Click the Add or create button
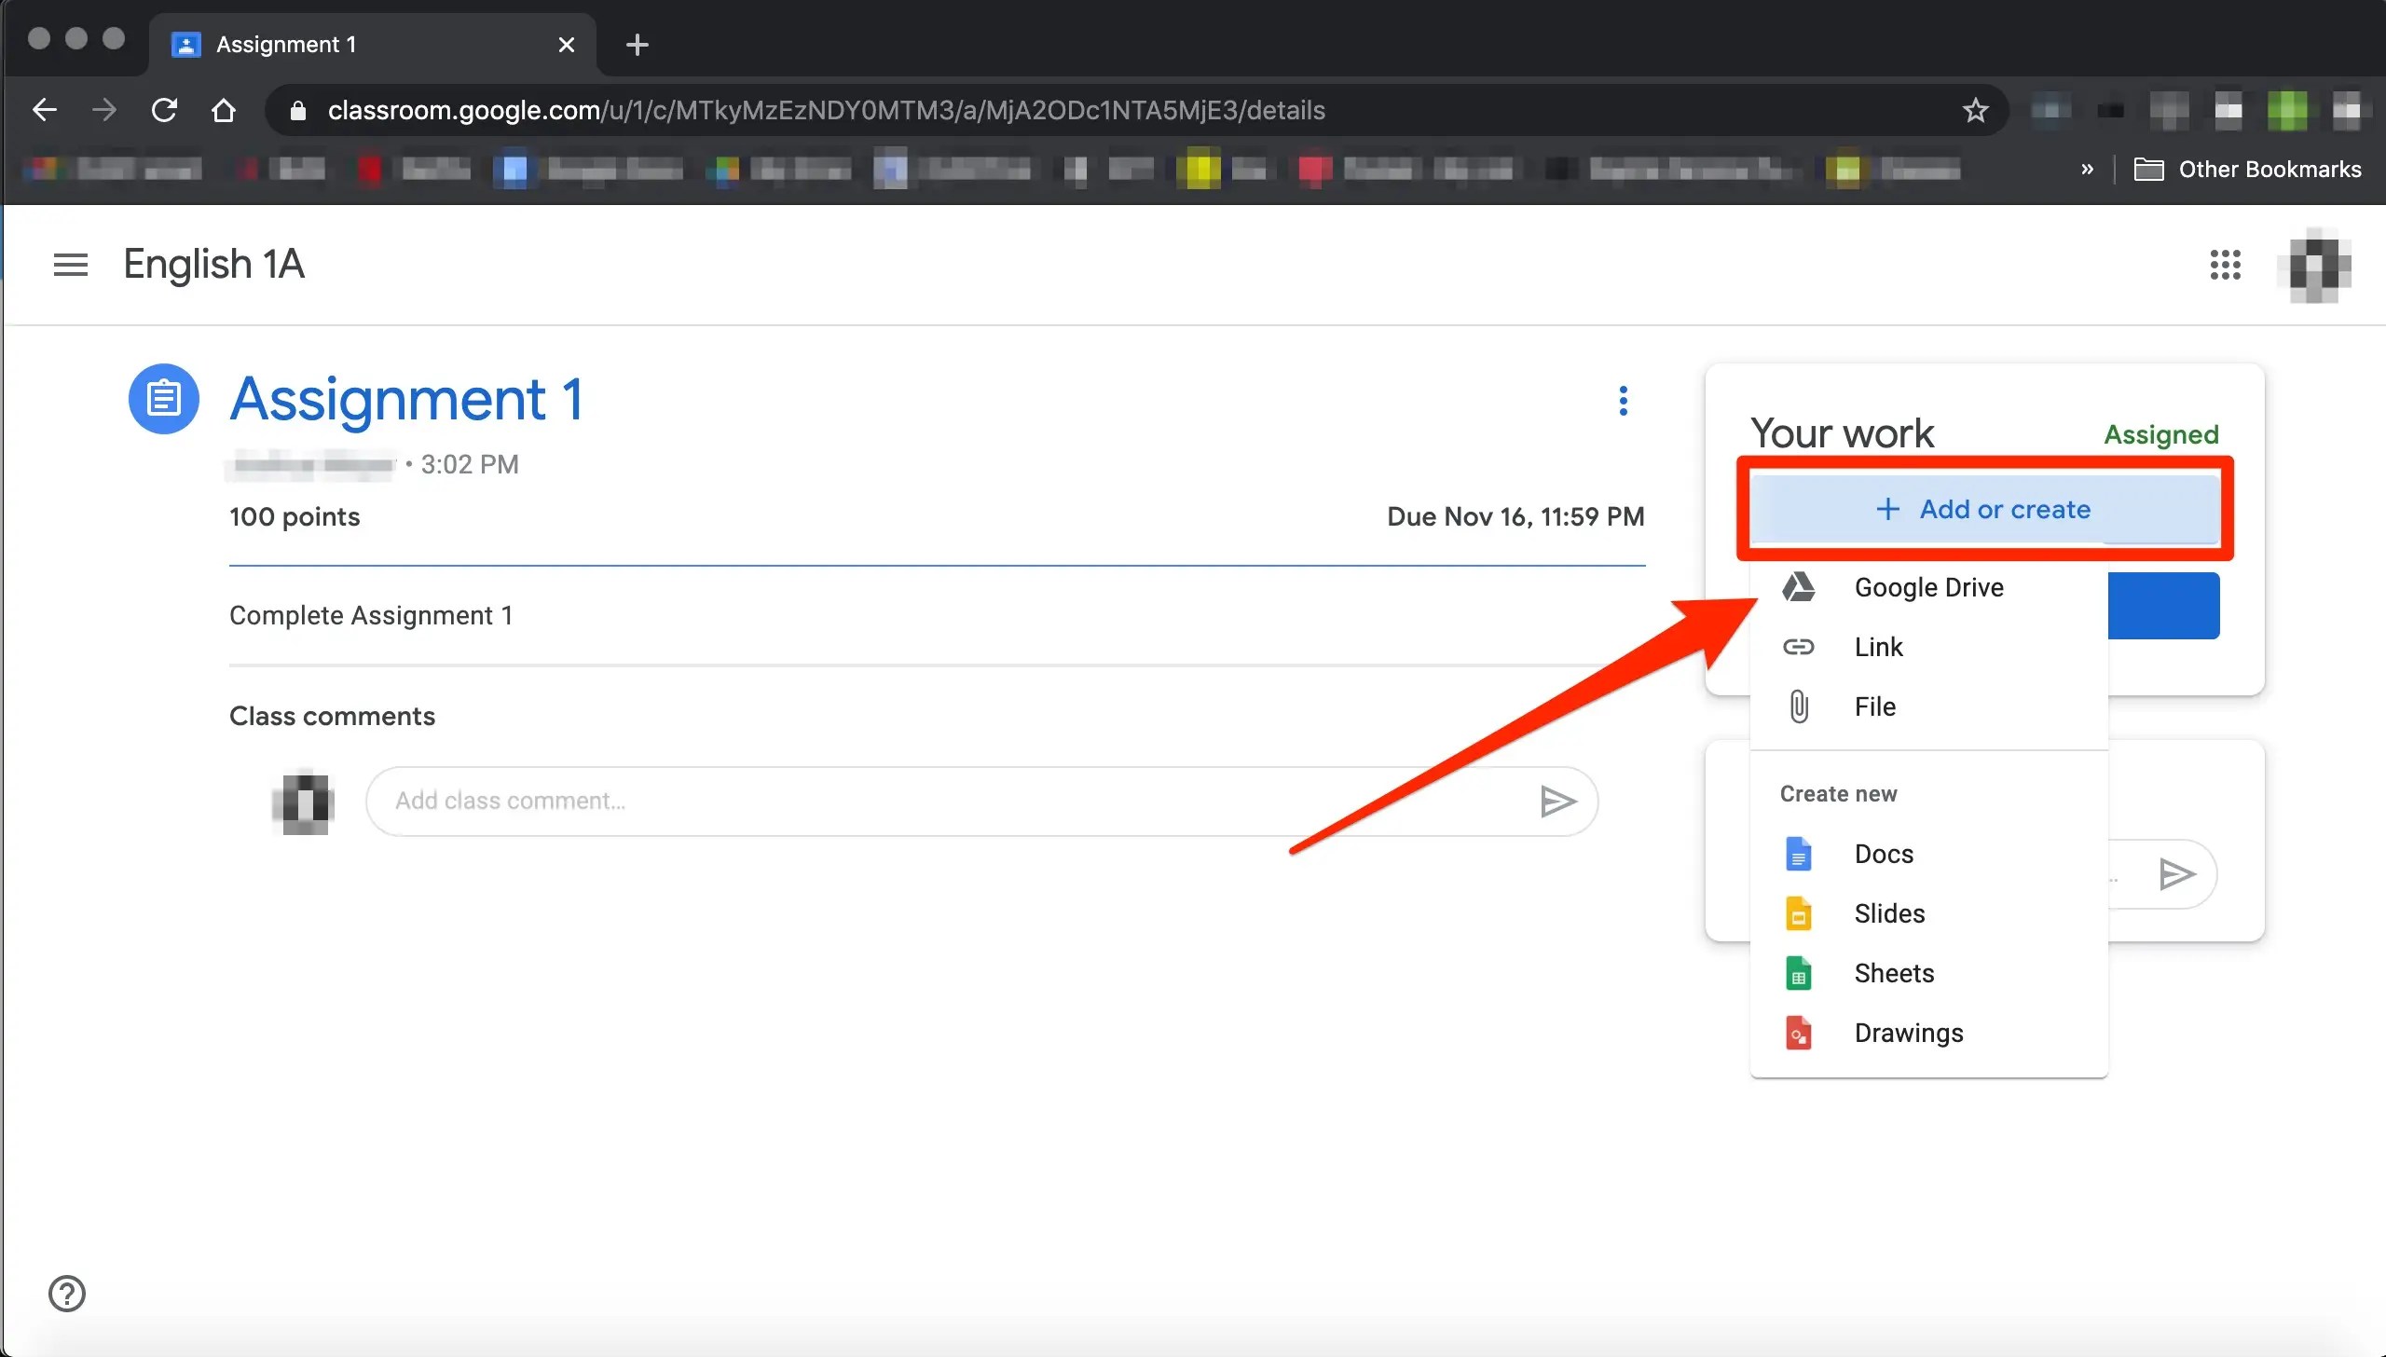The width and height of the screenshot is (2386, 1357). (x=1983, y=509)
